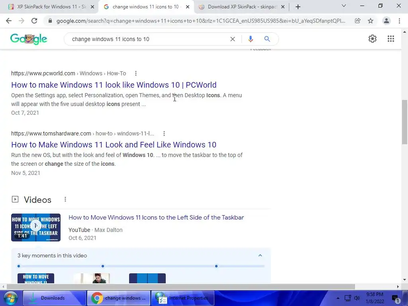This screenshot has width=408, height=306.
Task: Open the network tray icon
Action: click(347, 298)
